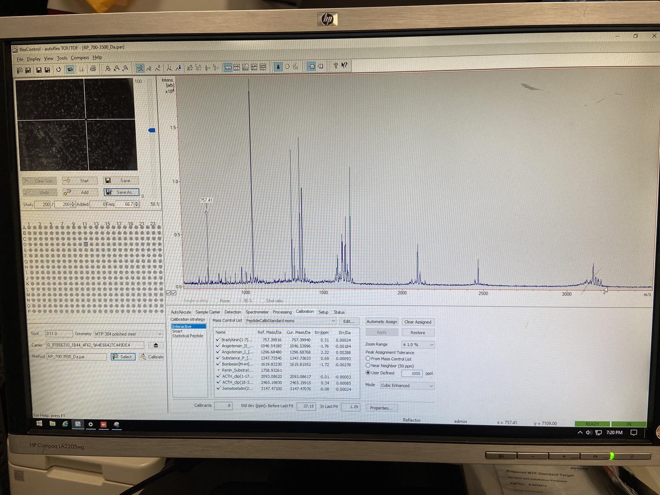Select From Mass Control List option
Image resolution: width=660 pixels, height=495 pixels.
pyautogui.click(x=368, y=359)
